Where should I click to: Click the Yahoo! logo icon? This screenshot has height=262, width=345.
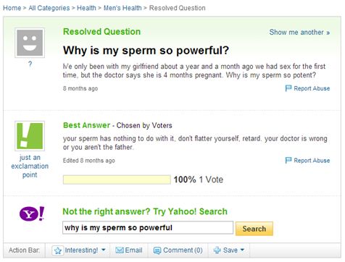(x=32, y=214)
